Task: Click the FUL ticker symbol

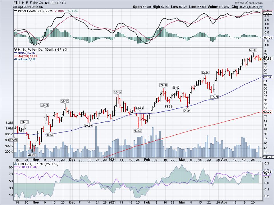Action: (x=17, y=3)
